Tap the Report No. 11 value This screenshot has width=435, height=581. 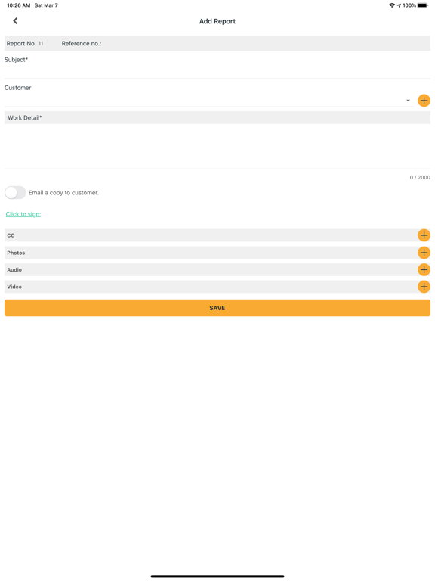click(x=41, y=43)
